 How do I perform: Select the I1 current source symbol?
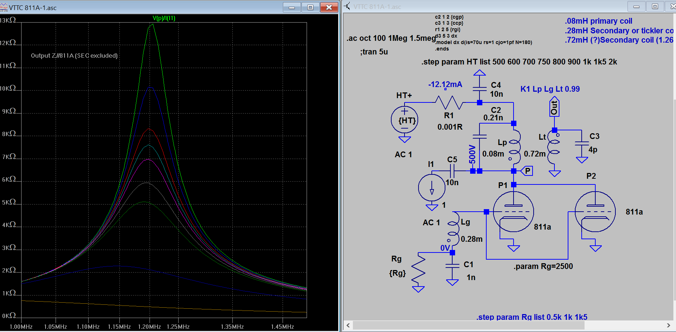coord(432,188)
